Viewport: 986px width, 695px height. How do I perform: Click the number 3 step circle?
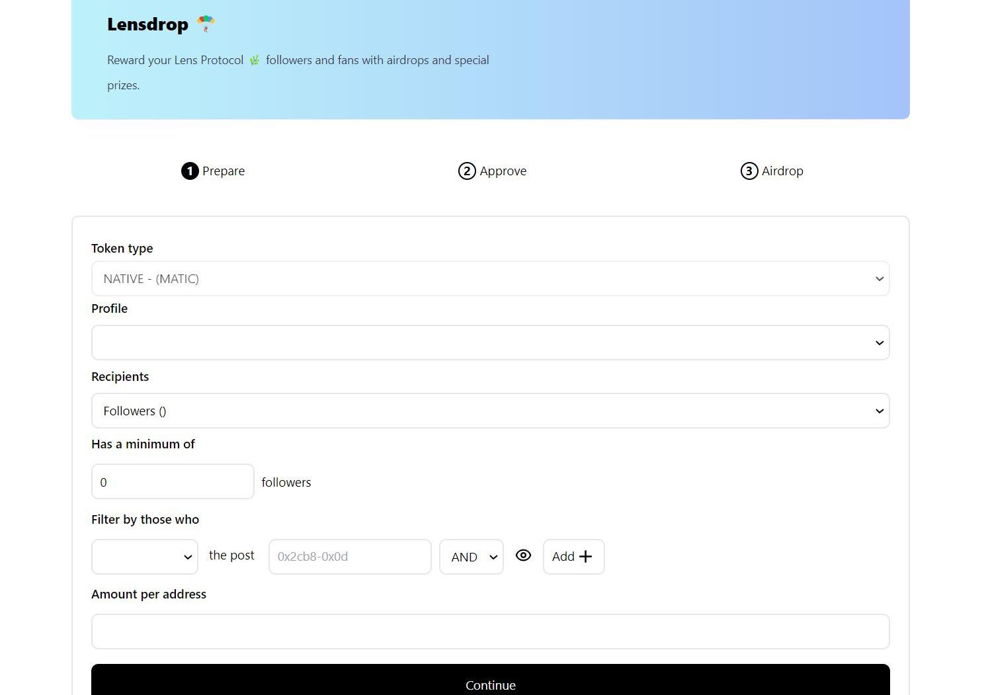coord(749,171)
